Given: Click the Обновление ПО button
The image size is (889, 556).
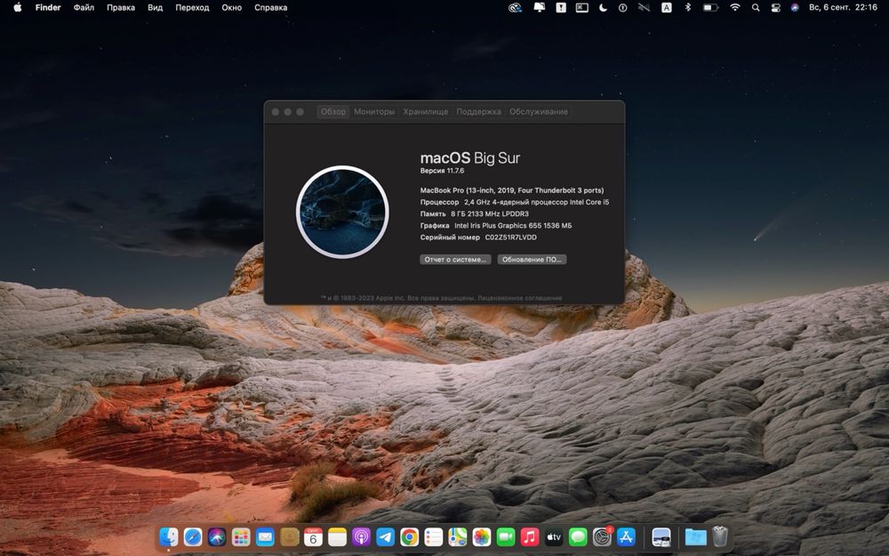Looking at the screenshot, I should click(x=532, y=259).
